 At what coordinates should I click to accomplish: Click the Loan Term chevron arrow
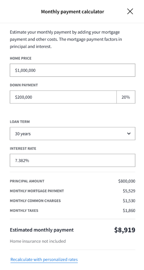(x=129, y=134)
